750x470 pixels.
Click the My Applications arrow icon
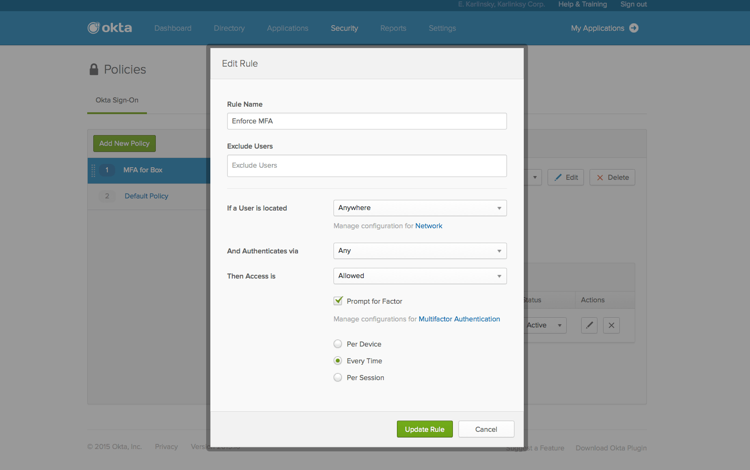tap(633, 28)
